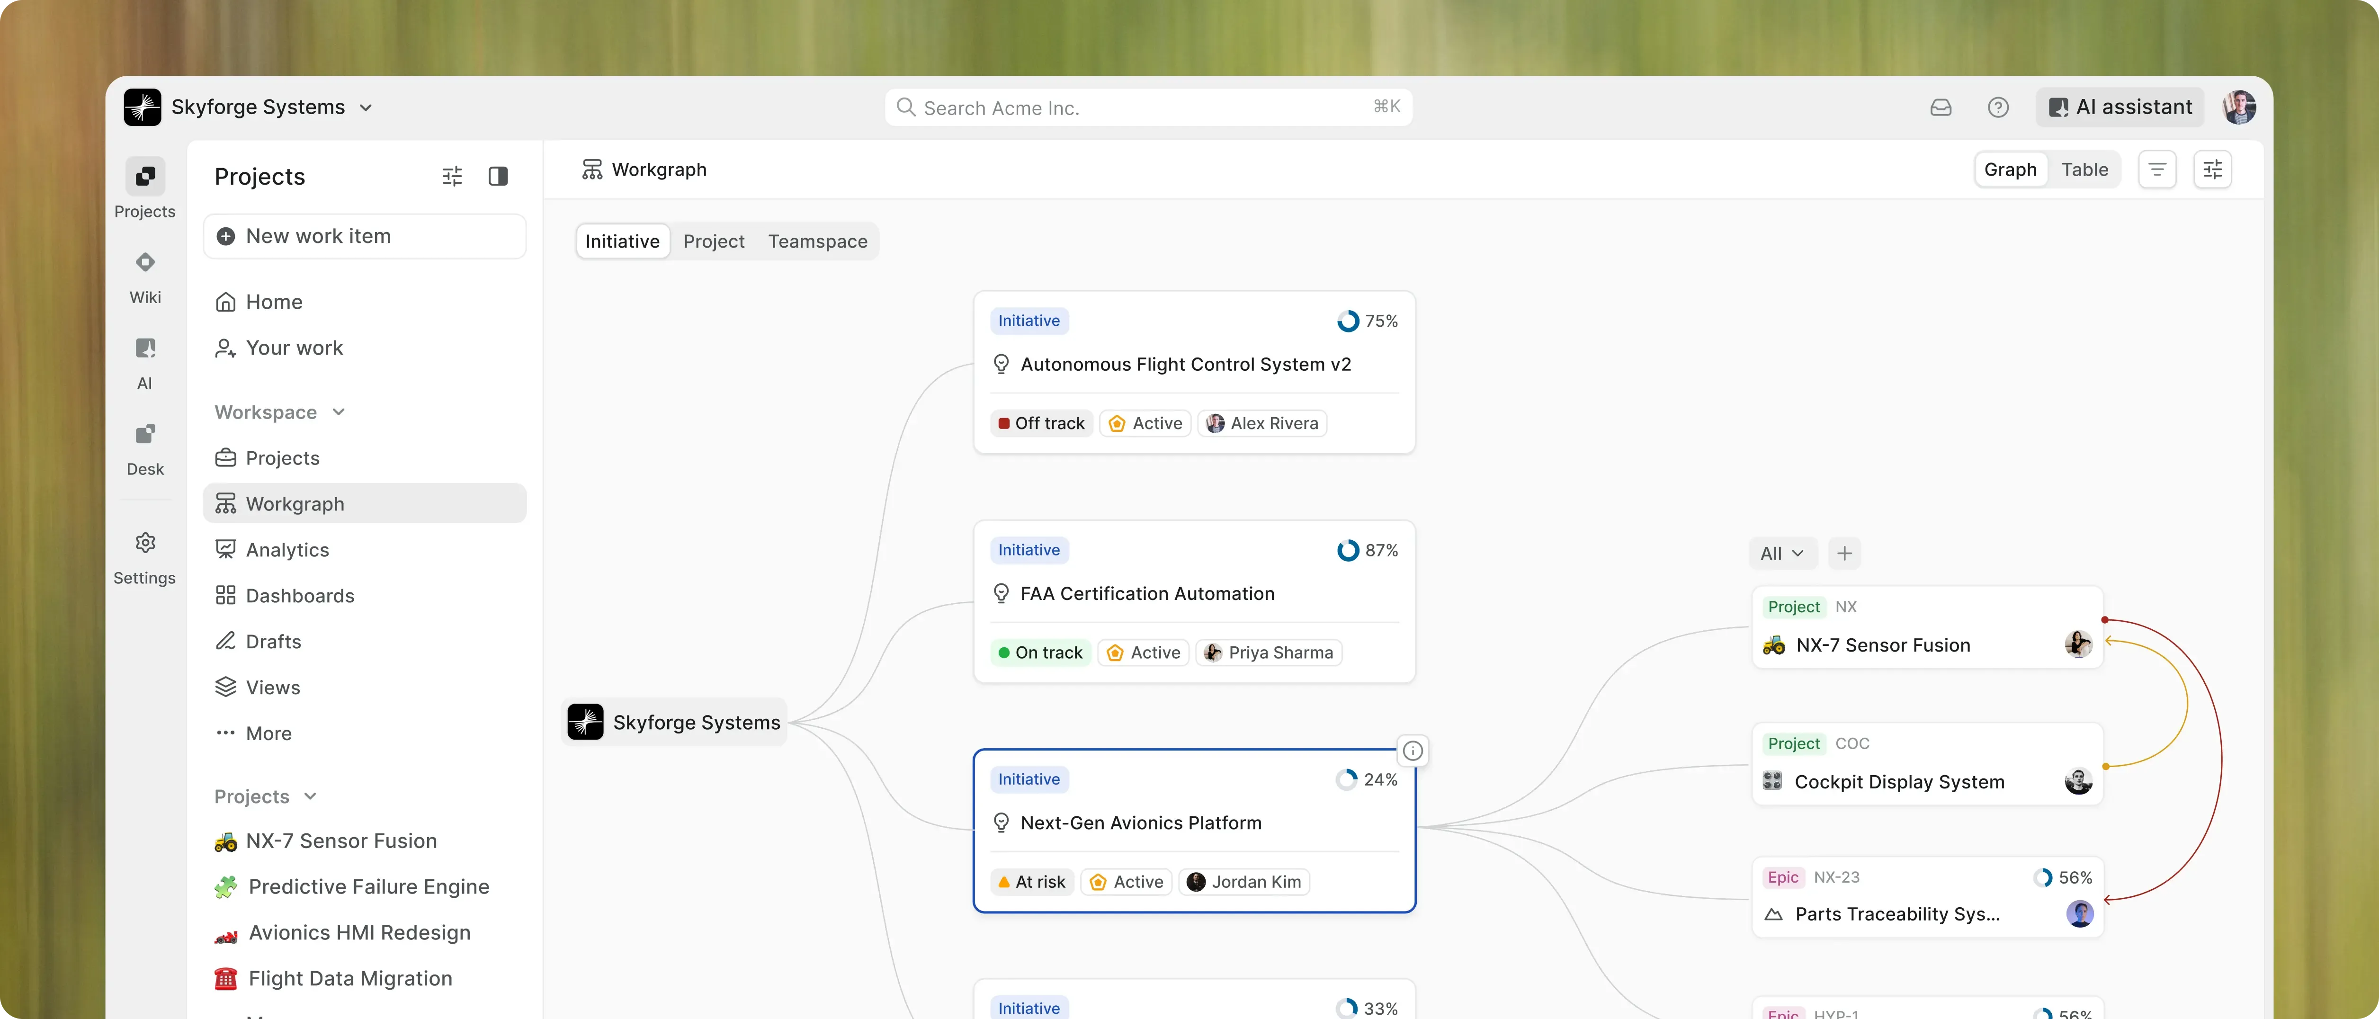Click On track status chip
Screen dimensions: 2379x1019
[x=1040, y=652]
